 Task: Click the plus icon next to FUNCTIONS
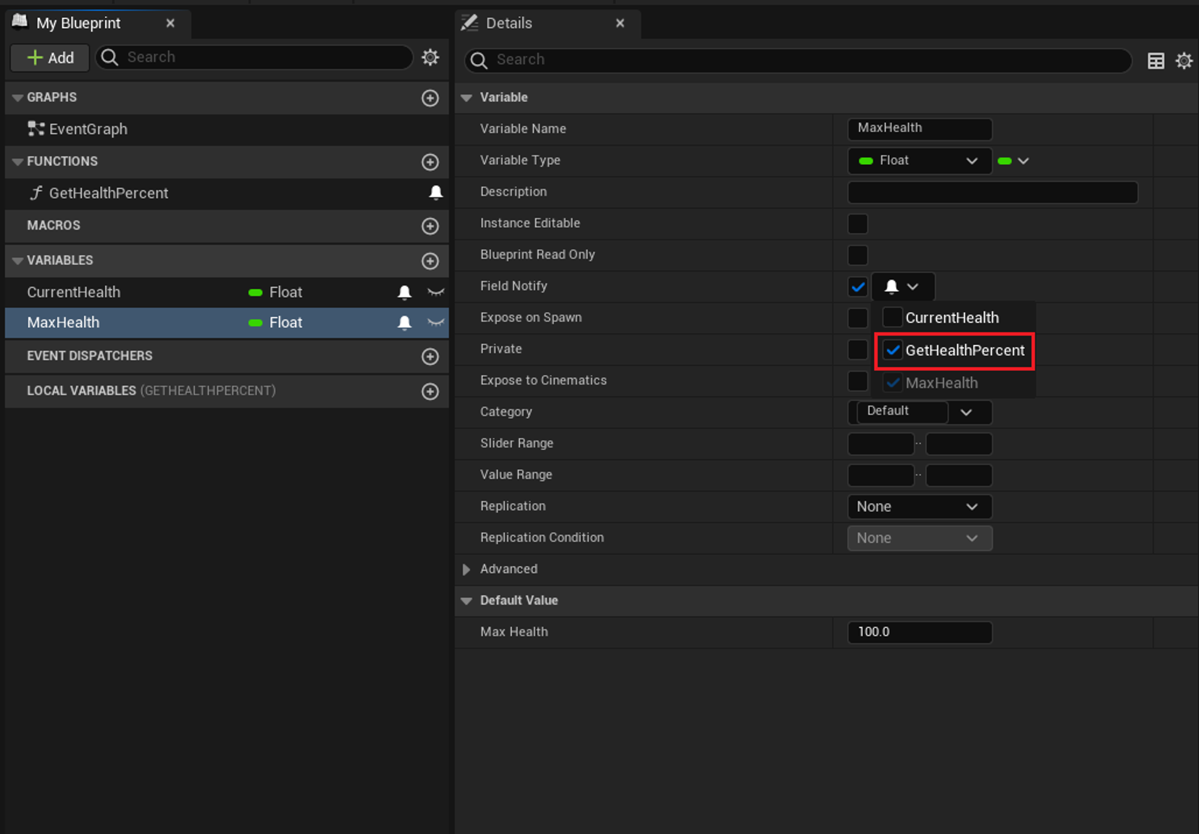430,162
